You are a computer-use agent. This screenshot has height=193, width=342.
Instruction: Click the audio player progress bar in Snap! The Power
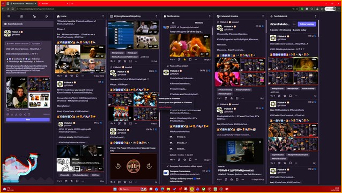133,153
